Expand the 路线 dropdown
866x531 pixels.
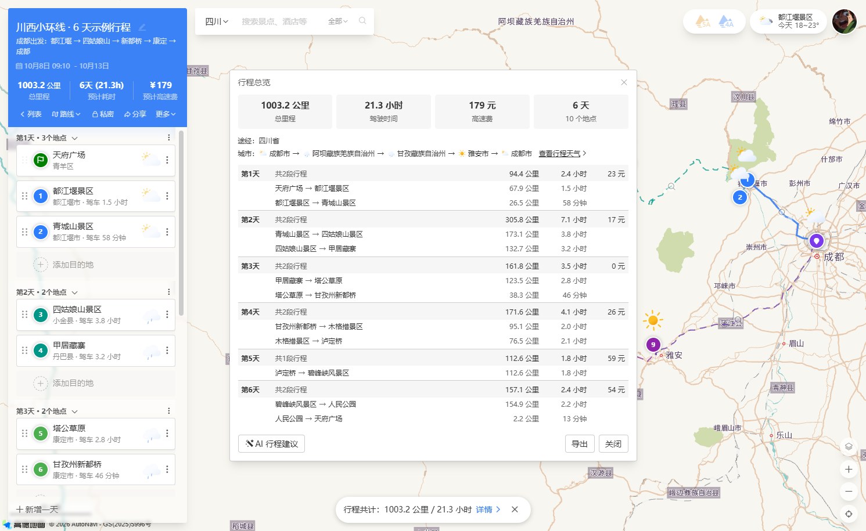click(x=66, y=114)
